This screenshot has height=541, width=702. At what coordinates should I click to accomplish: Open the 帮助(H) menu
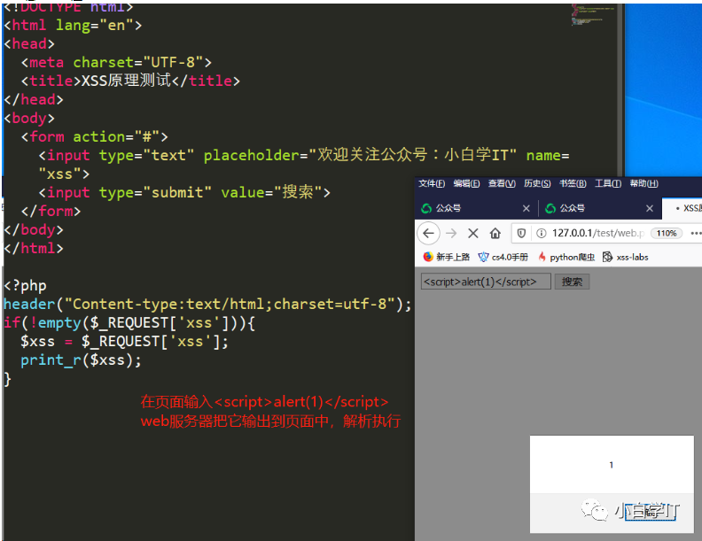pyautogui.click(x=643, y=183)
